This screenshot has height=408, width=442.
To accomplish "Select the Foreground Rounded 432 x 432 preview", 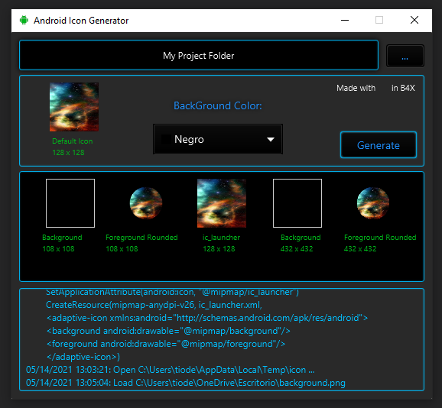I will click(373, 203).
